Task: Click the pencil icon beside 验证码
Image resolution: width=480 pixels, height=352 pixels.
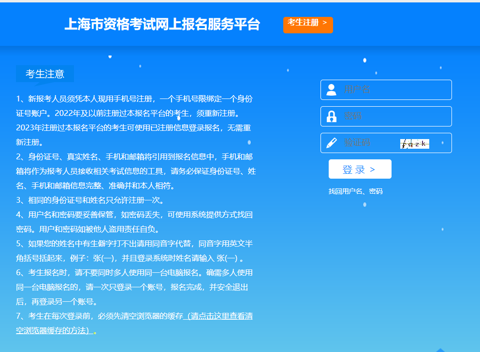Action: pos(331,143)
